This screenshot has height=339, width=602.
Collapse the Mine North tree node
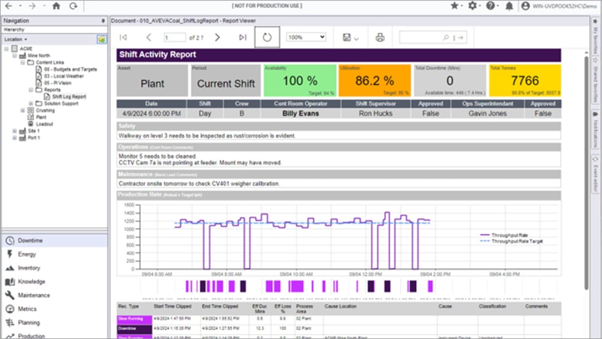pos(15,56)
